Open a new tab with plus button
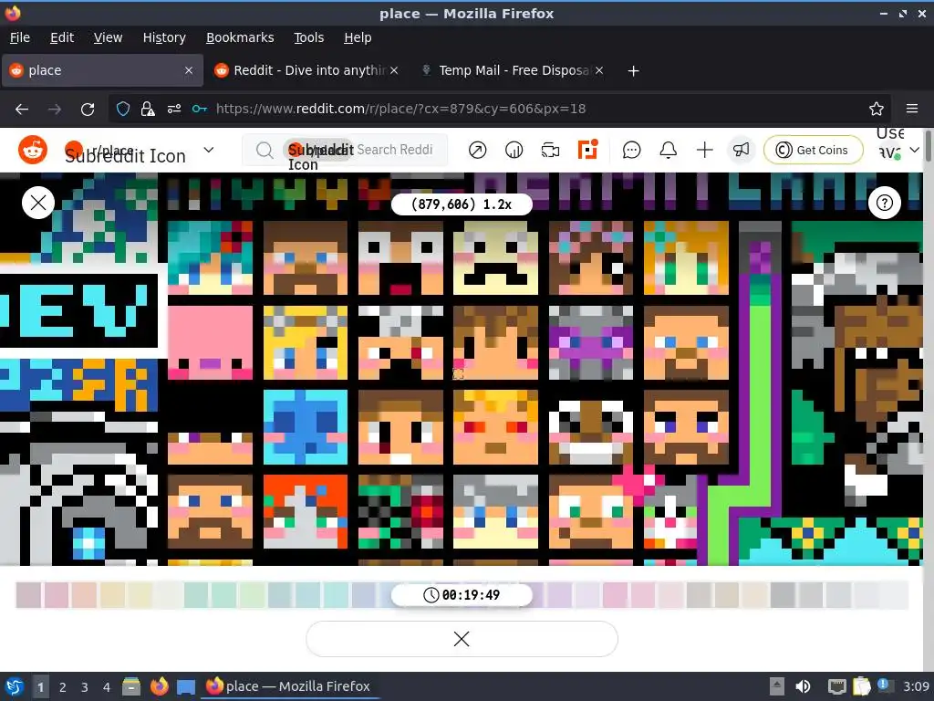The height and width of the screenshot is (701, 934). click(633, 71)
